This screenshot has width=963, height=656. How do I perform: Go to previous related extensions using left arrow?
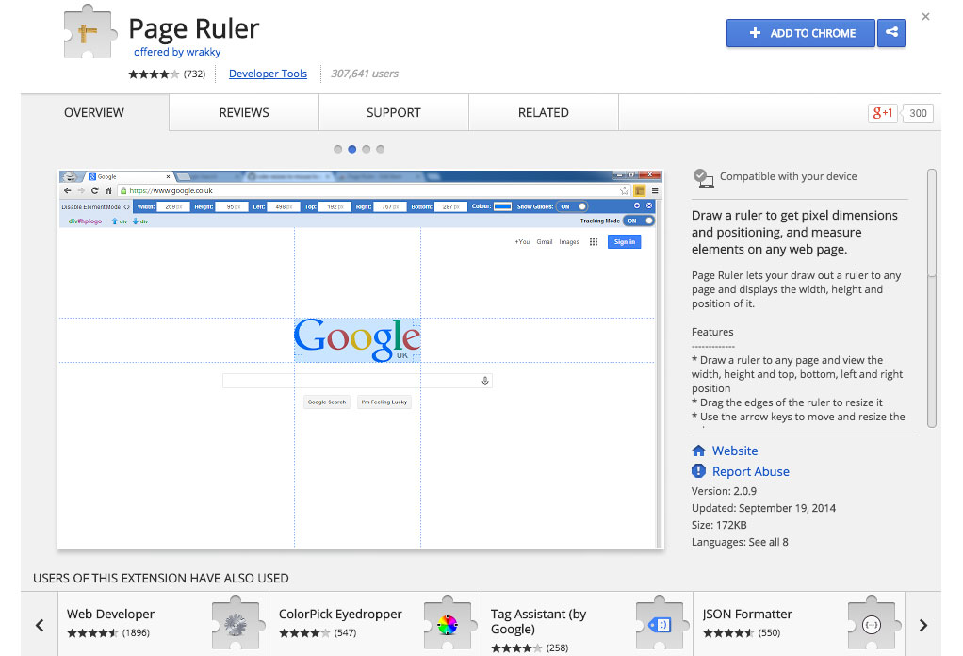coord(40,625)
